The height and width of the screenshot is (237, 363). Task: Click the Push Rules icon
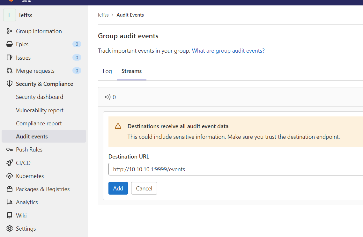click(x=10, y=150)
